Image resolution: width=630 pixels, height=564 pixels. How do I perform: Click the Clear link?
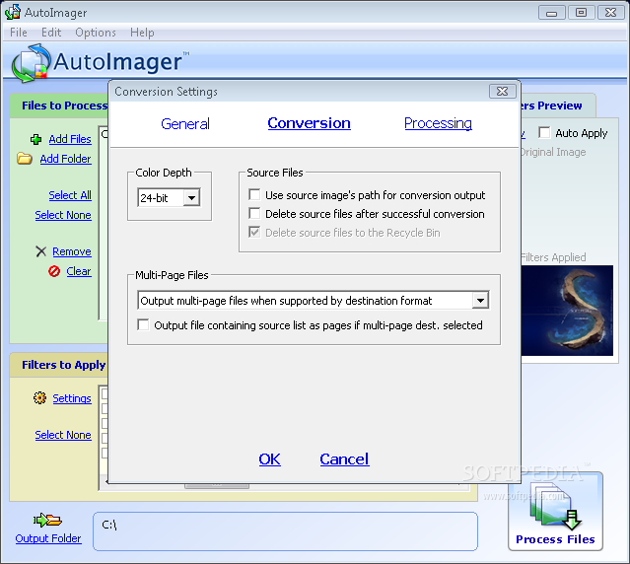(79, 271)
